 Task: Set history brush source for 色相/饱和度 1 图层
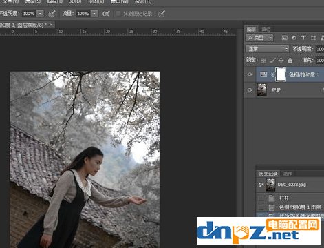[x=261, y=207]
